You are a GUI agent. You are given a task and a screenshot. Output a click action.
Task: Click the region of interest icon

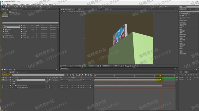coord(98,66)
